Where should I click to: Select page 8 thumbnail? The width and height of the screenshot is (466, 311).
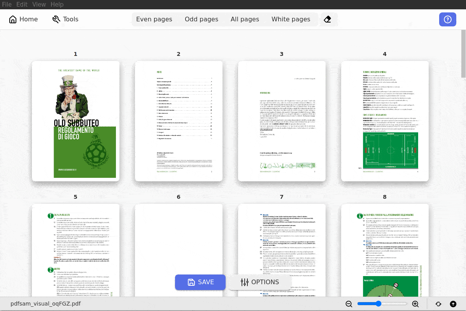point(385,250)
